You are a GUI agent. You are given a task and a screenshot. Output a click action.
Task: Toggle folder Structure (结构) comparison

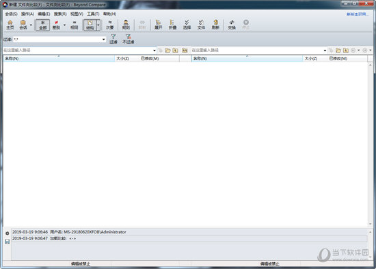pos(90,25)
